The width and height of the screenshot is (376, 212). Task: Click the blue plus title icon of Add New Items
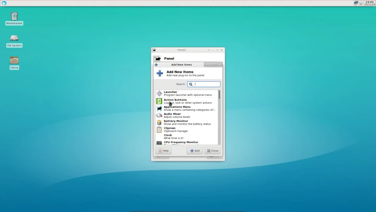point(156,65)
